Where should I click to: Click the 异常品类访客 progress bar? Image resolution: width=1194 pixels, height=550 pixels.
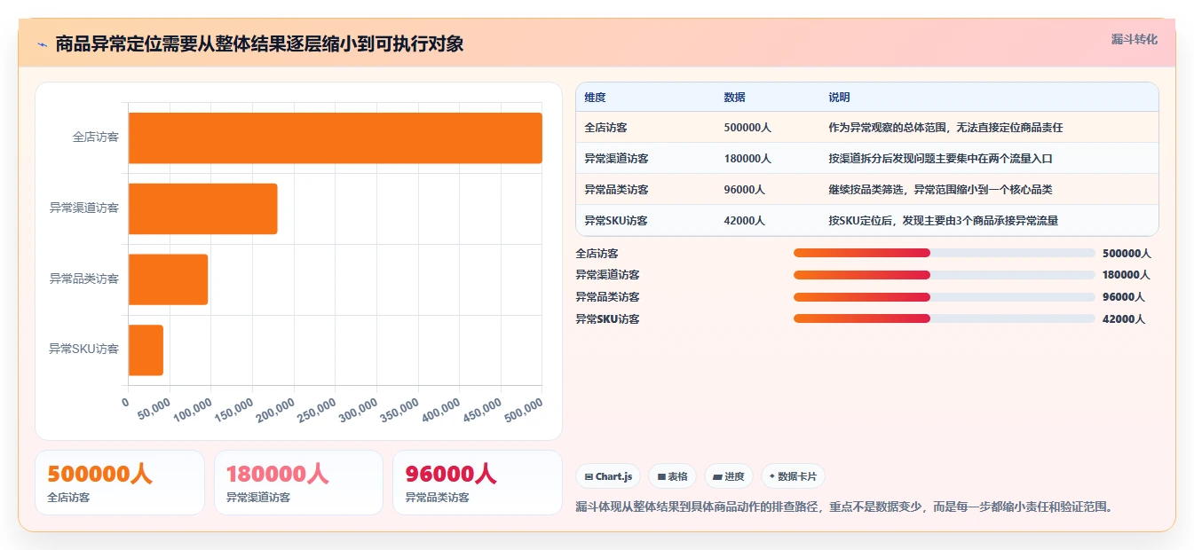tap(945, 296)
